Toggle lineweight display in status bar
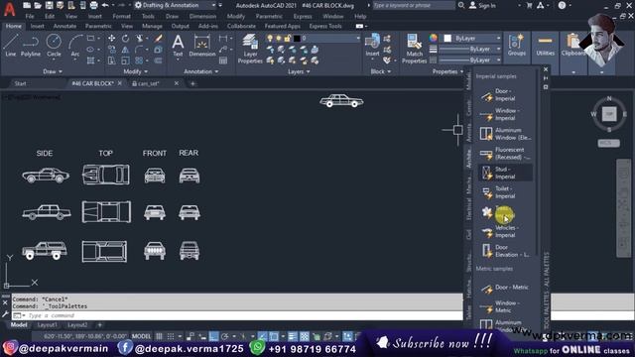The height and width of the screenshot is (357, 635). coord(293,336)
